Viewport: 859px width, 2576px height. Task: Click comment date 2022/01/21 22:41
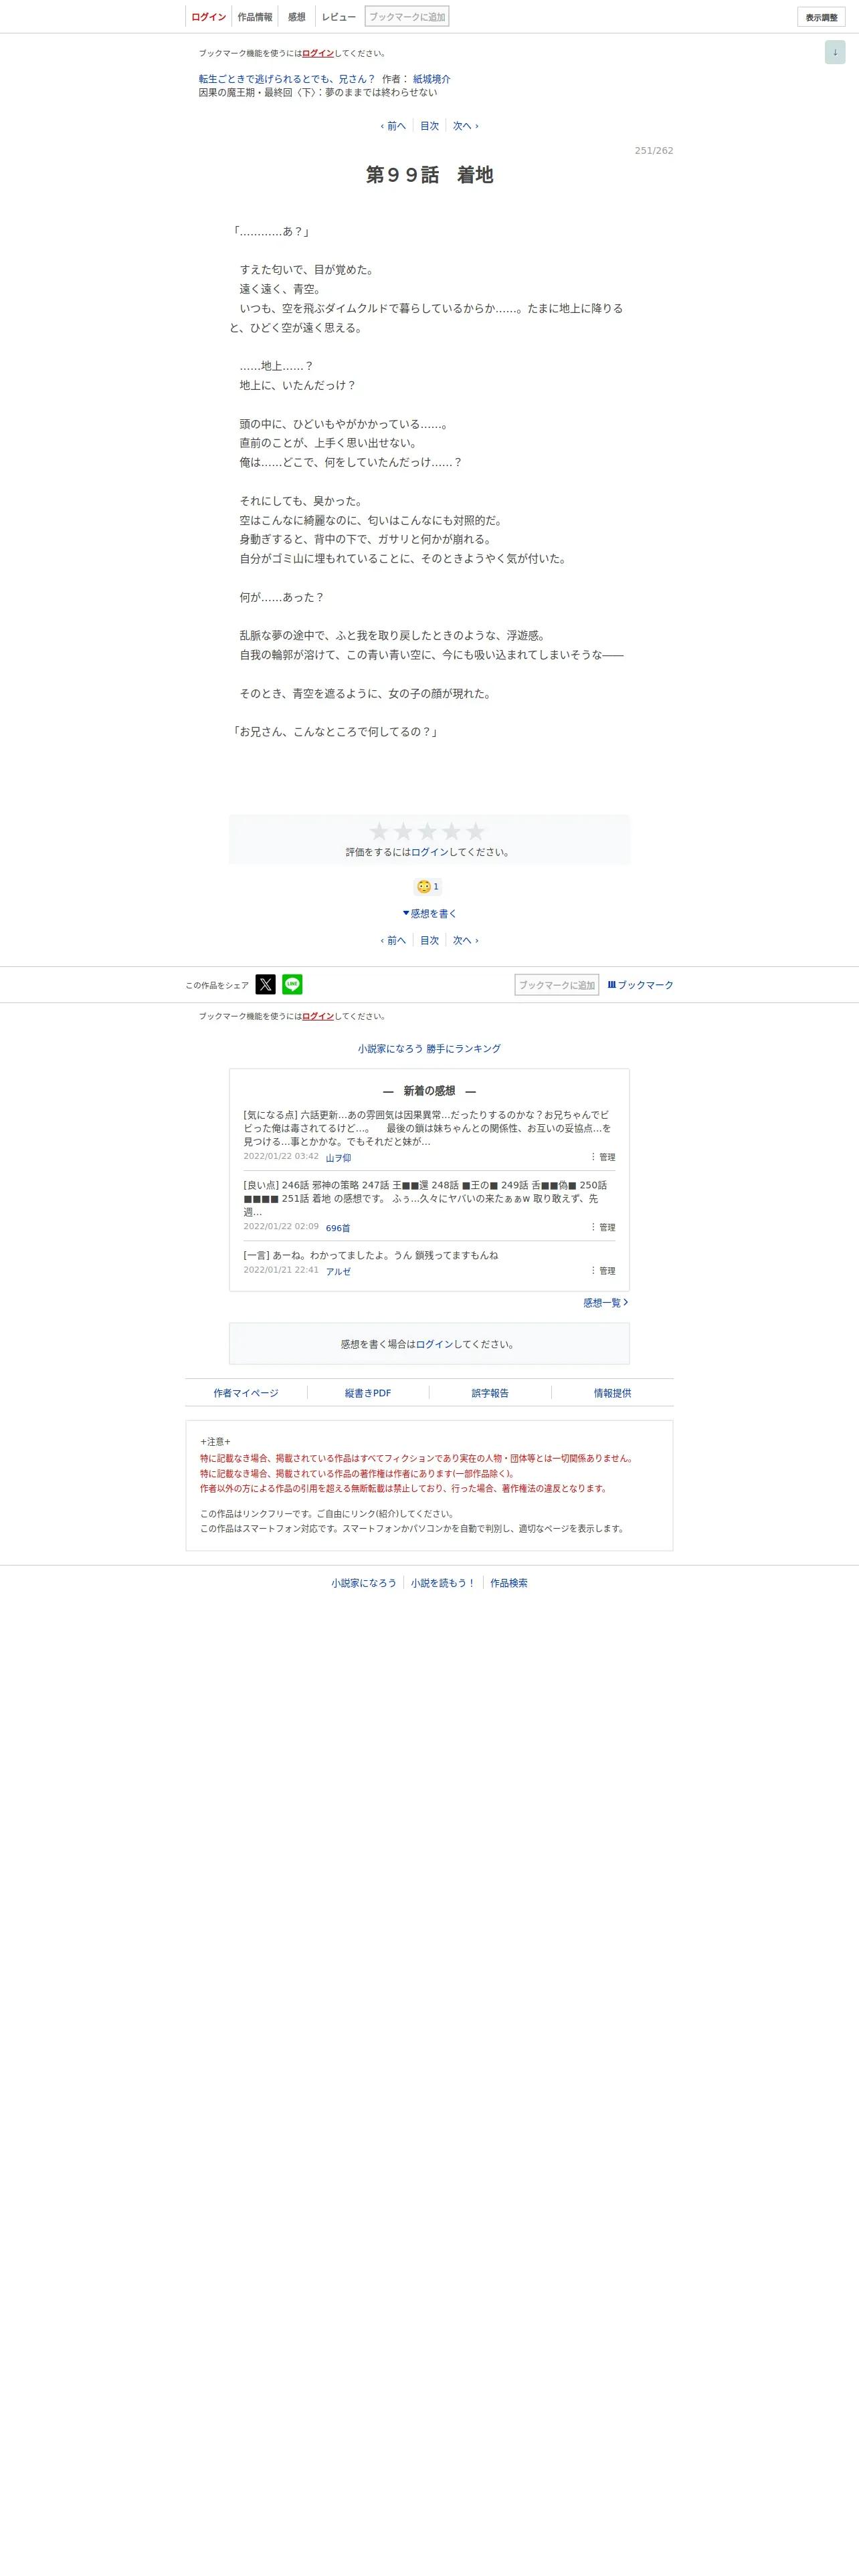pyautogui.click(x=281, y=1270)
